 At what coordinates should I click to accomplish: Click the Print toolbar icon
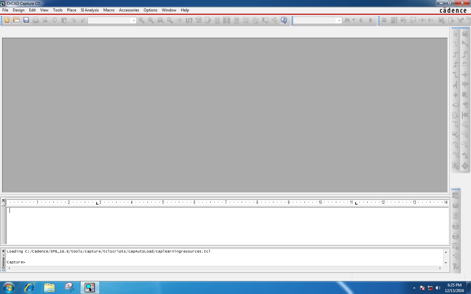tap(36, 20)
